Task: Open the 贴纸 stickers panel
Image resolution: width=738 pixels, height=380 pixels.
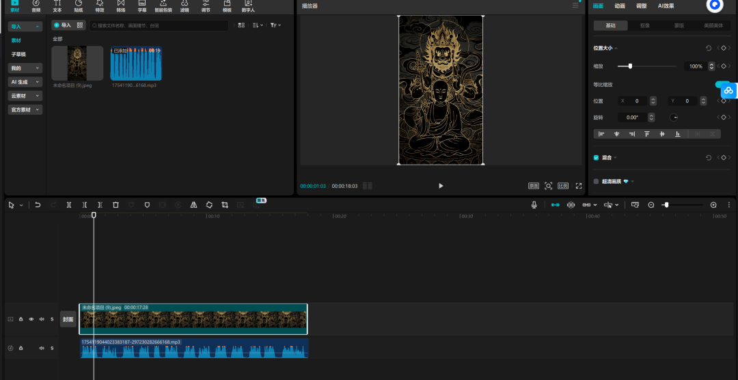Action: (x=79, y=5)
